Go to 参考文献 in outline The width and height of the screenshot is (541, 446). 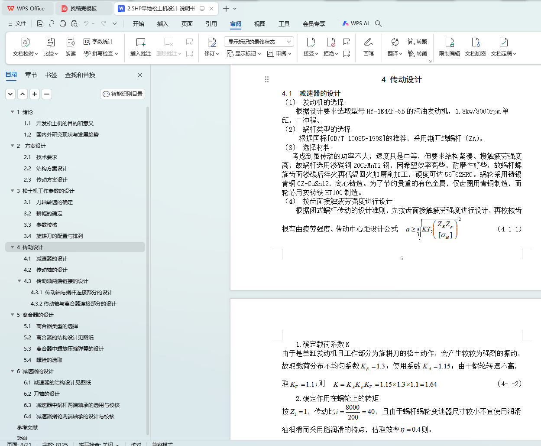tap(27, 427)
